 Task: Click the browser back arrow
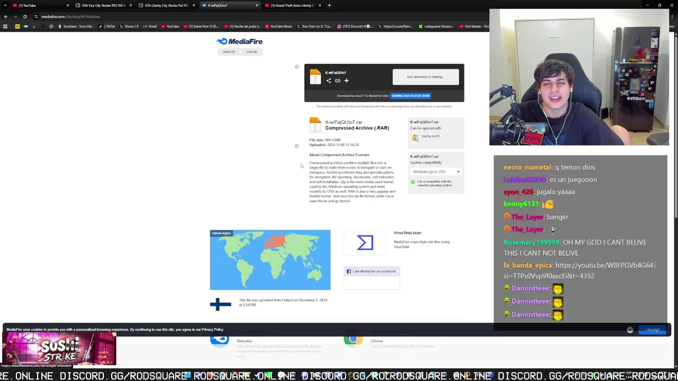pyautogui.click(x=6, y=16)
